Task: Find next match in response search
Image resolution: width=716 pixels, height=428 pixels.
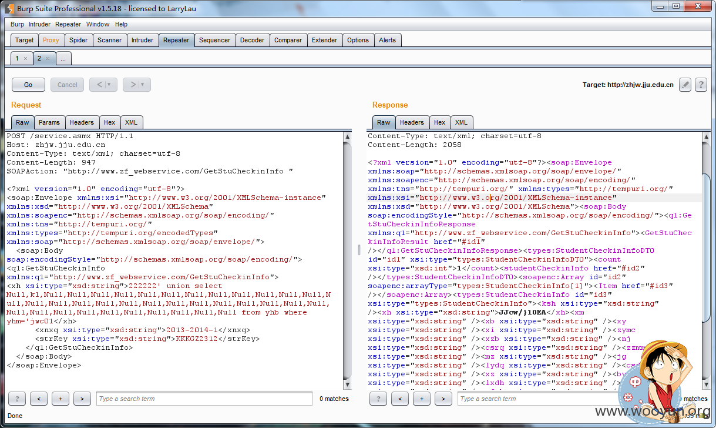Action: click(443, 399)
